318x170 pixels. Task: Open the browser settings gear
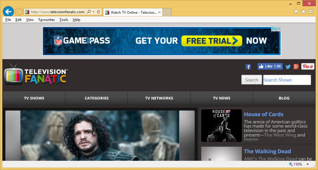tap(311, 12)
